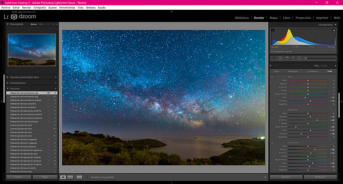343x184 pixels.
Task: Click the Anterior button
Action: [x=286, y=177]
